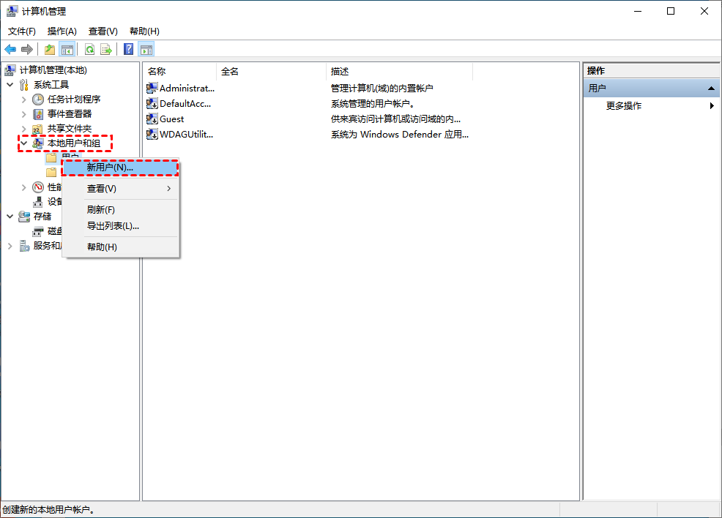Image resolution: width=722 pixels, height=518 pixels.
Task: Click the Export list toolbar icon
Action: click(x=106, y=49)
